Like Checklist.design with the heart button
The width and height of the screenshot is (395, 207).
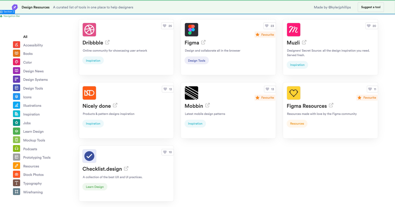tap(167, 152)
